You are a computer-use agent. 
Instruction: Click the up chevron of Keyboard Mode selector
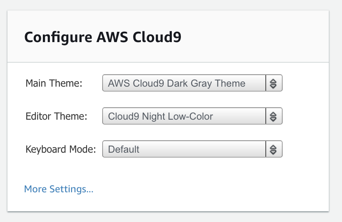tap(273, 147)
